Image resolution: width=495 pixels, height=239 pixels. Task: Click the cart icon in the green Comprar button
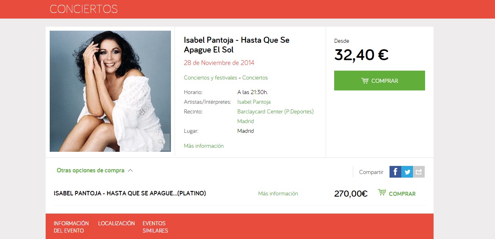pos(365,81)
